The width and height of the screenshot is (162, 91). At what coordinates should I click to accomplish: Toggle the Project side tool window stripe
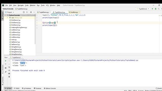[x=3, y=16]
